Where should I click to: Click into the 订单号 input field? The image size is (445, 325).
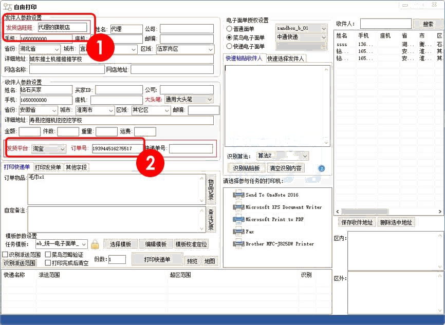[117, 149]
